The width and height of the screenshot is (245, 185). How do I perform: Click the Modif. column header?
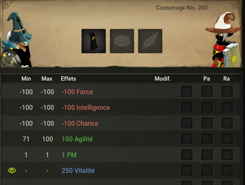coord(163,79)
